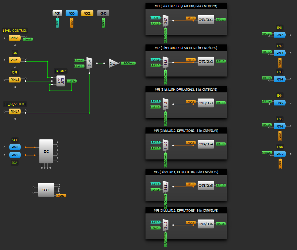297x250 pixels.
Task: Select the CNT4/DLY4 counter block
Action: (206, 144)
